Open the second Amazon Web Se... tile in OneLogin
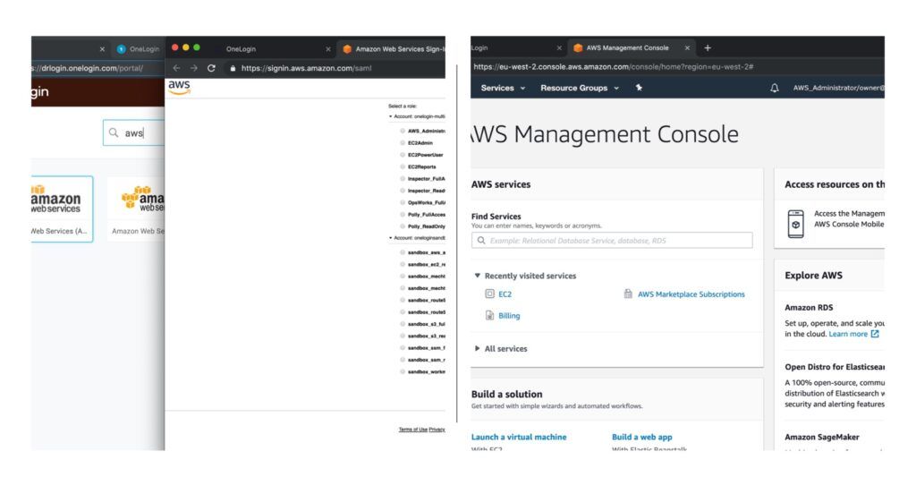 click(x=136, y=209)
